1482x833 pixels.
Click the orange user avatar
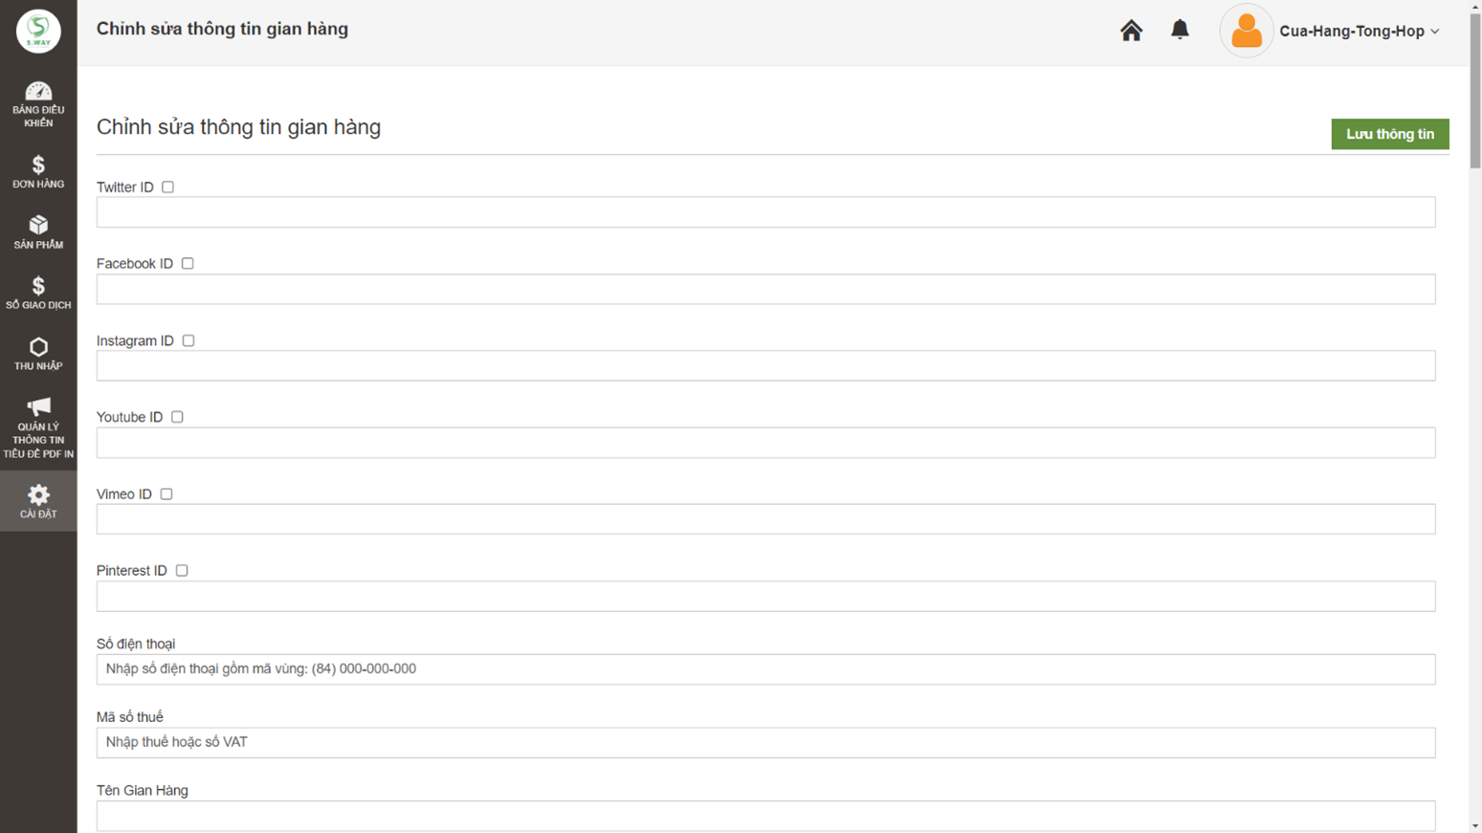click(x=1246, y=31)
